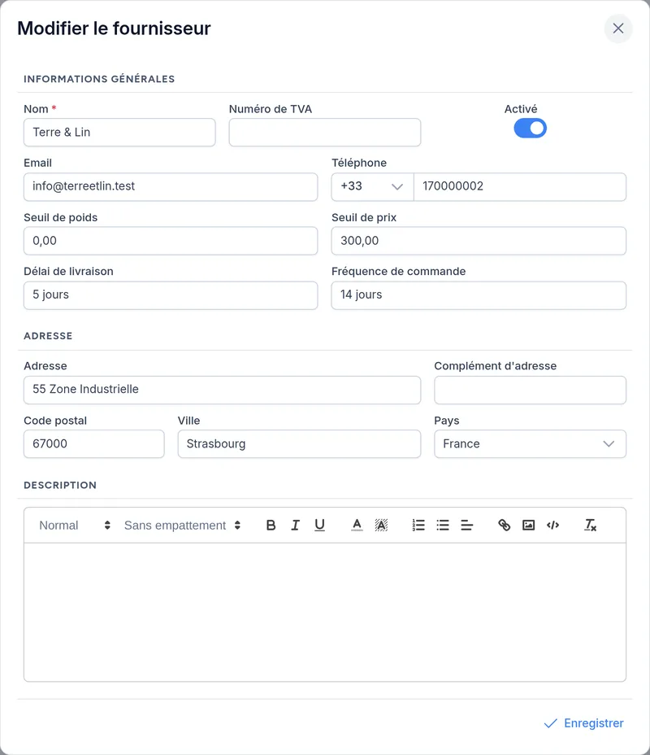Open the Sans empattement font dropdown

point(182,526)
